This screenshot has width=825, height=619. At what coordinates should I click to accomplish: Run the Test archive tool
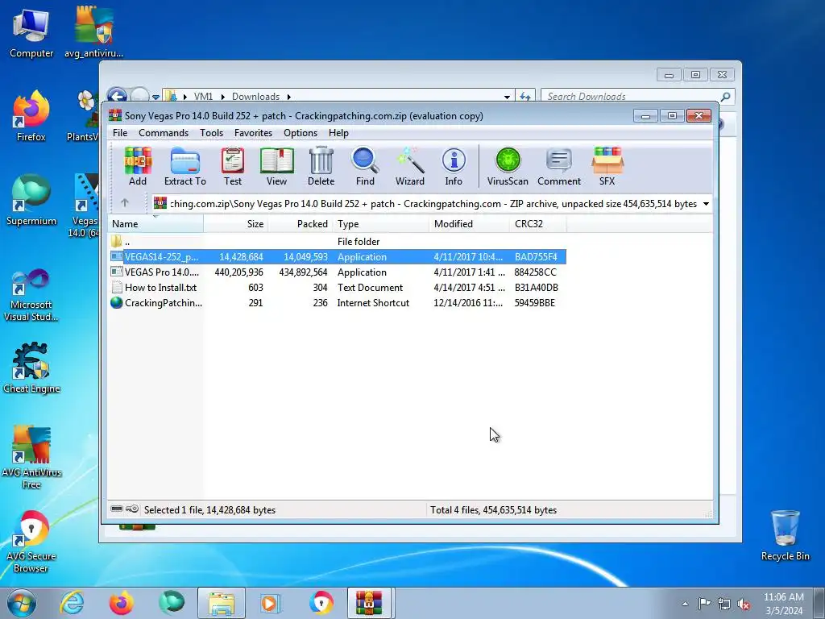233,166
